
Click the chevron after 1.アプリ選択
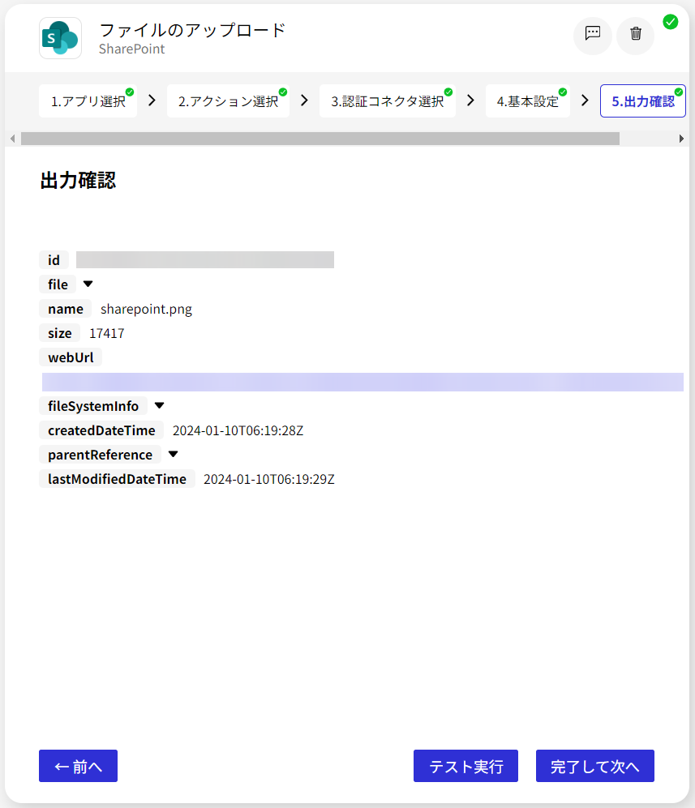point(152,100)
